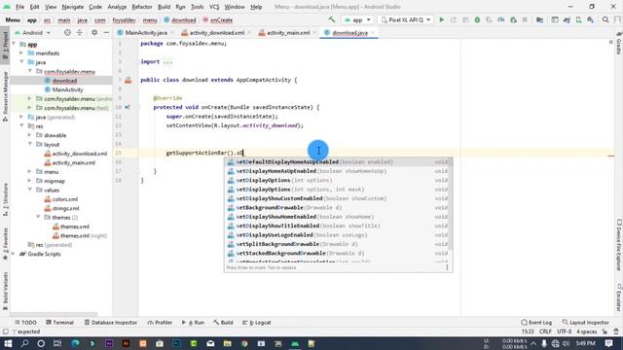Screen dimensions: 623x350
Task: Expand the folded import statement
Action: pyautogui.click(x=167, y=61)
